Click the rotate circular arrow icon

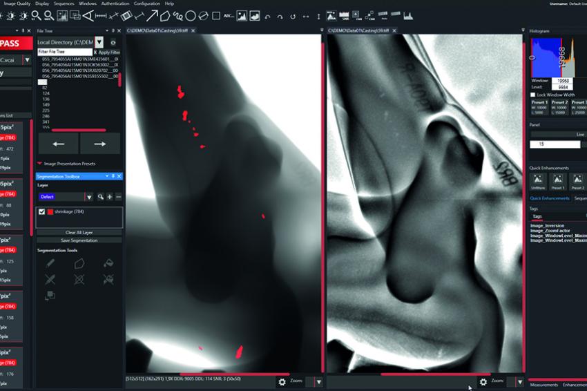(293, 17)
